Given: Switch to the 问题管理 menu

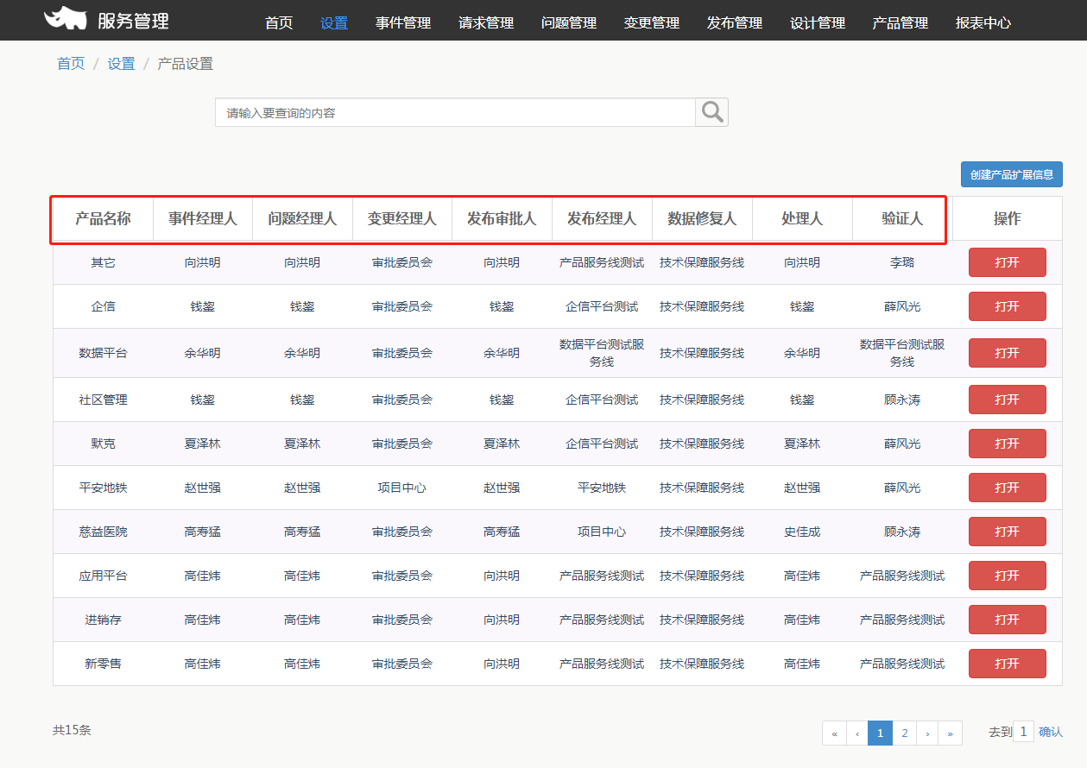Looking at the screenshot, I should (x=569, y=23).
